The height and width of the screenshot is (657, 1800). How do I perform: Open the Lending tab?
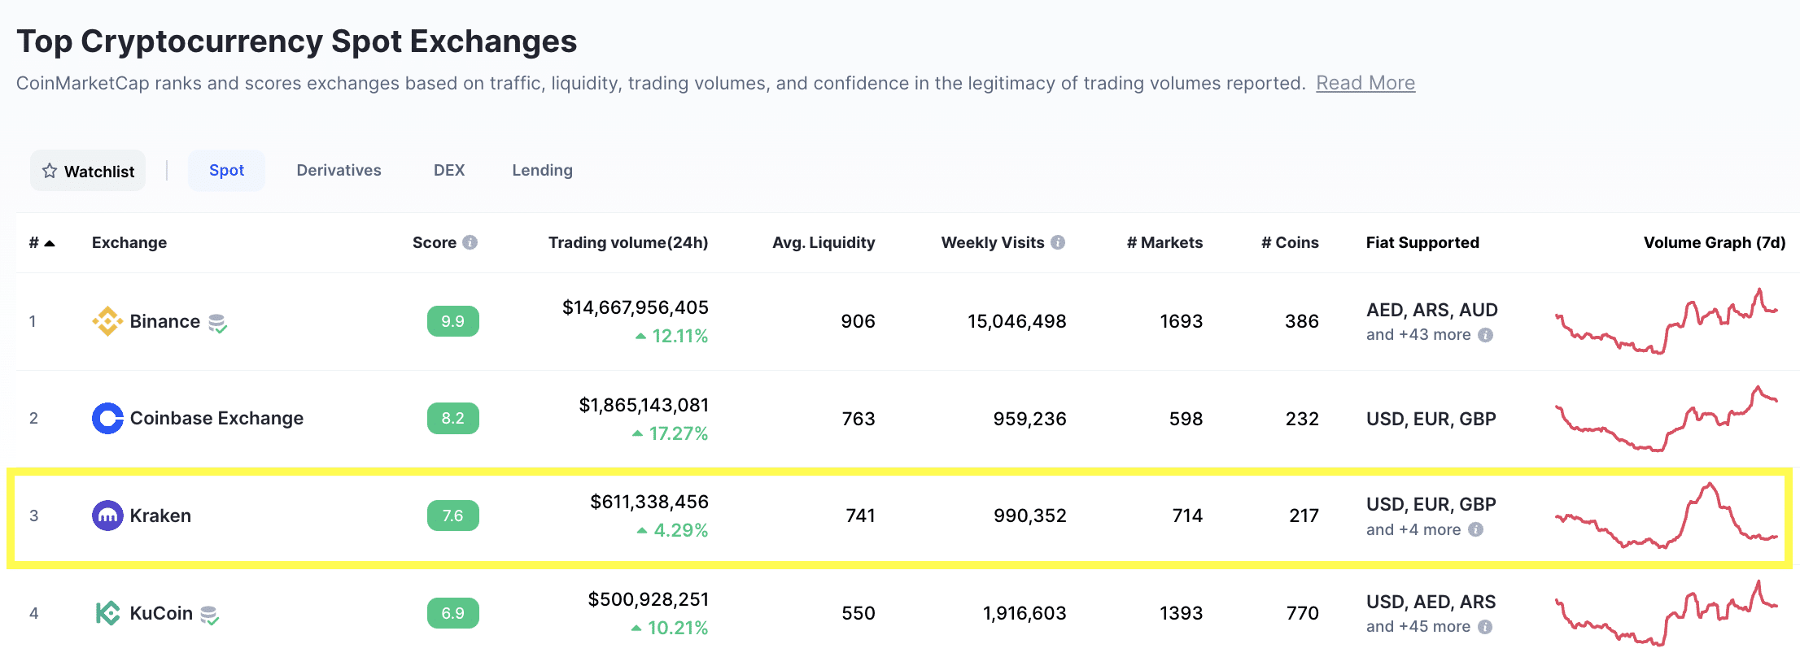[542, 170]
